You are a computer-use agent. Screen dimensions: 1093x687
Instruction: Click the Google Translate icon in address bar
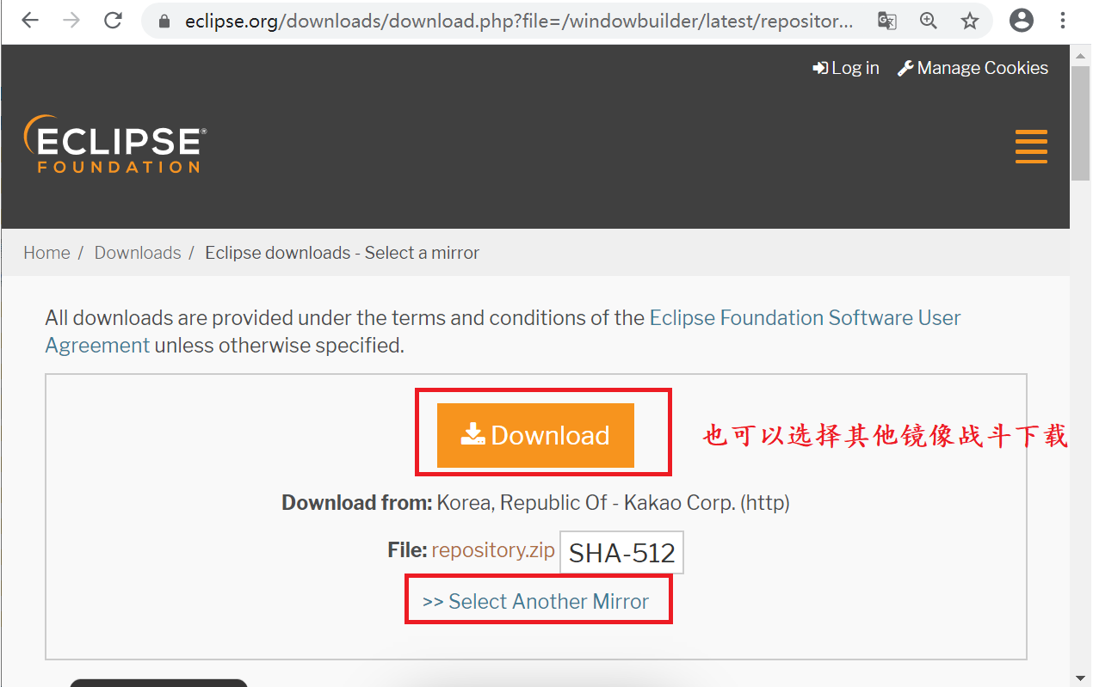coord(886,20)
